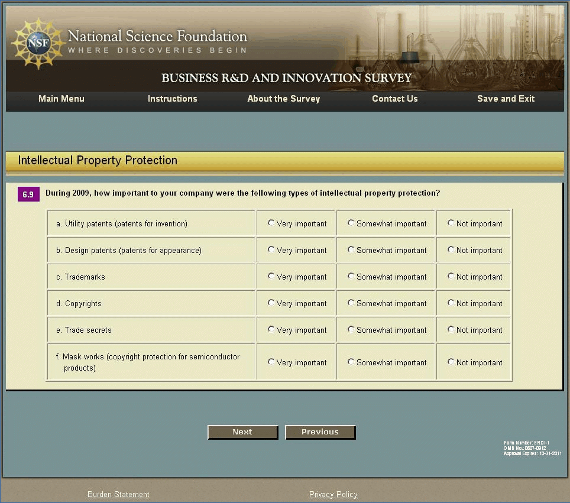Open the Contact Us page
This screenshot has height=503, width=570.
tap(394, 99)
